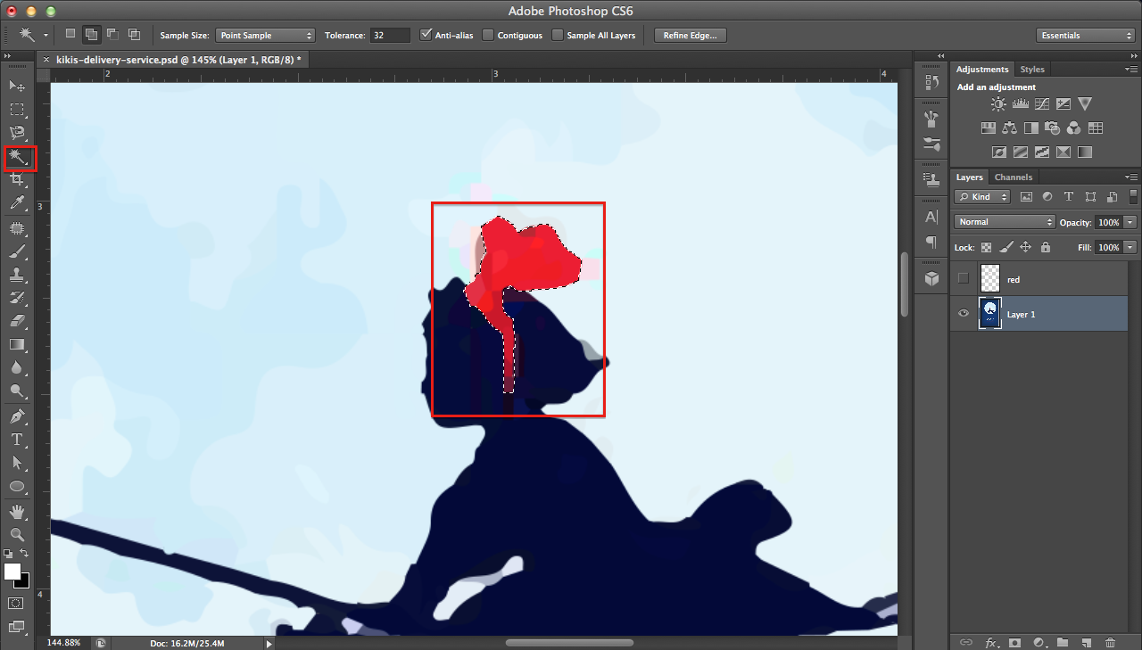Select the Rectangular Marquee tool
Screen dimensions: 1142x650
click(x=17, y=110)
